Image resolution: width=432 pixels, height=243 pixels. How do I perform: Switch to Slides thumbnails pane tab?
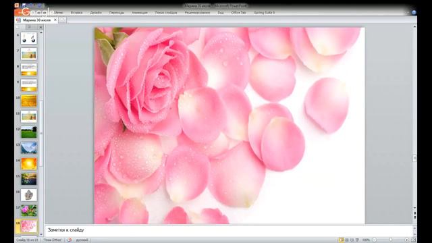pyautogui.click(x=18, y=27)
